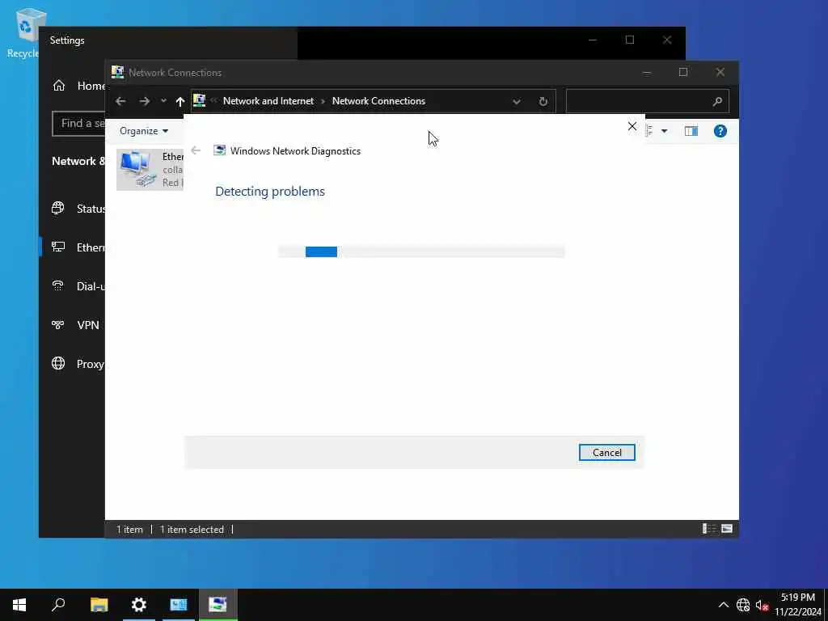The image size is (828, 621).
Task: Click '1 item selected' in status bar
Action: point(192,529)
